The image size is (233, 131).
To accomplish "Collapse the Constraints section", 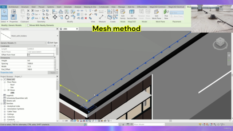I will pos(55,46).
